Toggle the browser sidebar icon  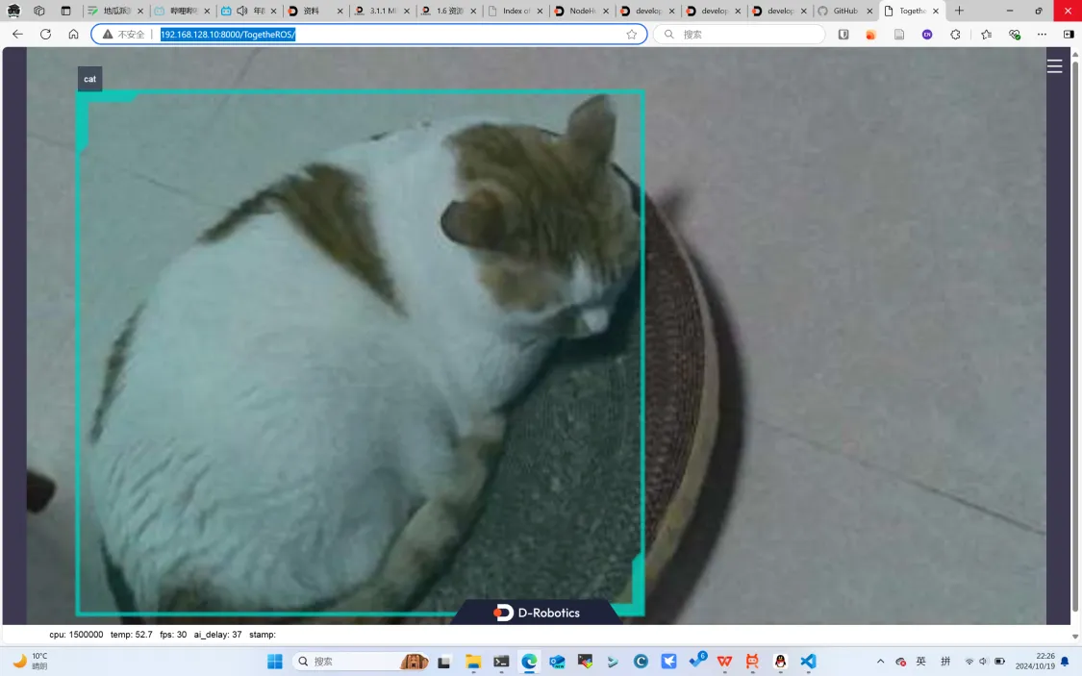click(x=1069, y=34)
